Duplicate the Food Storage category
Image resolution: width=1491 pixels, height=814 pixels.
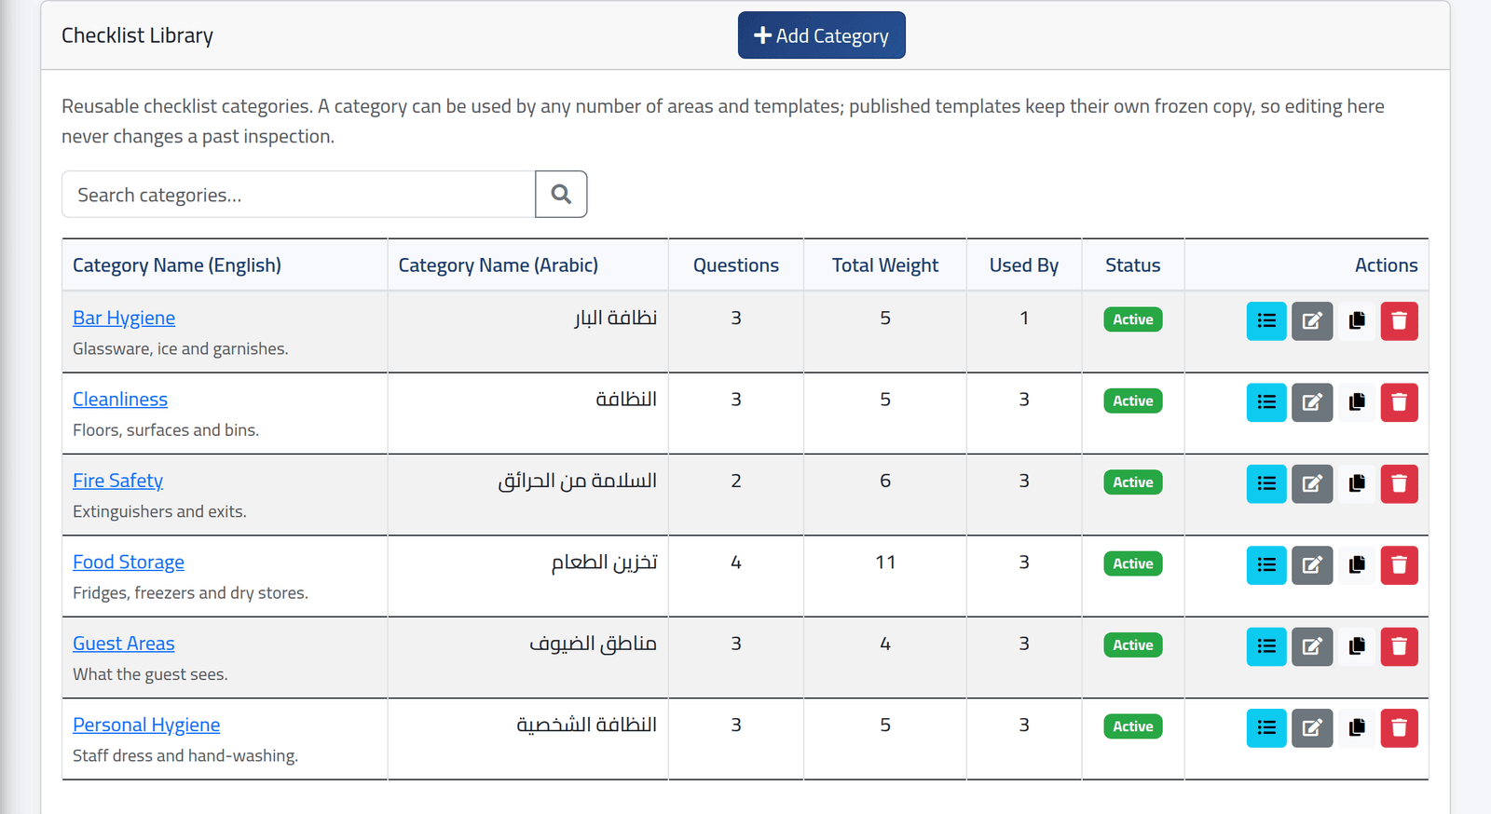point(1357,565)
